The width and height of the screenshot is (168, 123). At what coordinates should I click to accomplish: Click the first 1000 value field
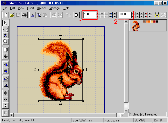[x=90, y=15]
